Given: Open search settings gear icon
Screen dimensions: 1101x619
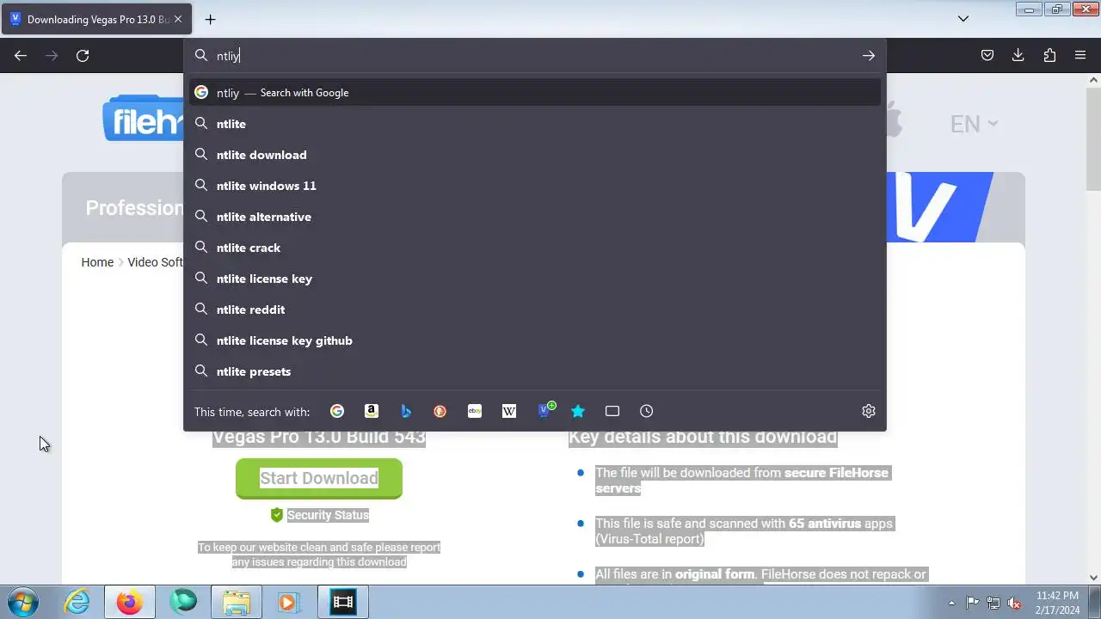Looking at the screenshot, I should click(869, 411).
